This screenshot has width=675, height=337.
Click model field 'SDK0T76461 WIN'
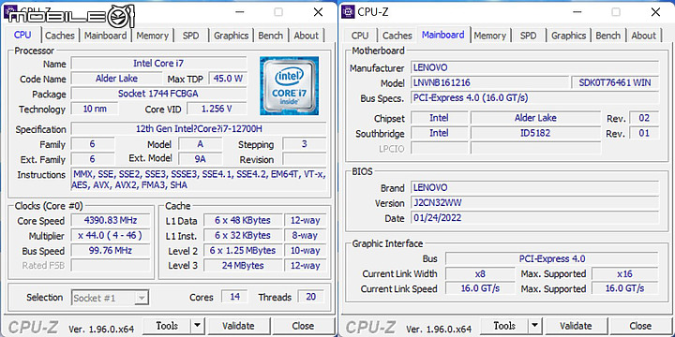point(615,82)
